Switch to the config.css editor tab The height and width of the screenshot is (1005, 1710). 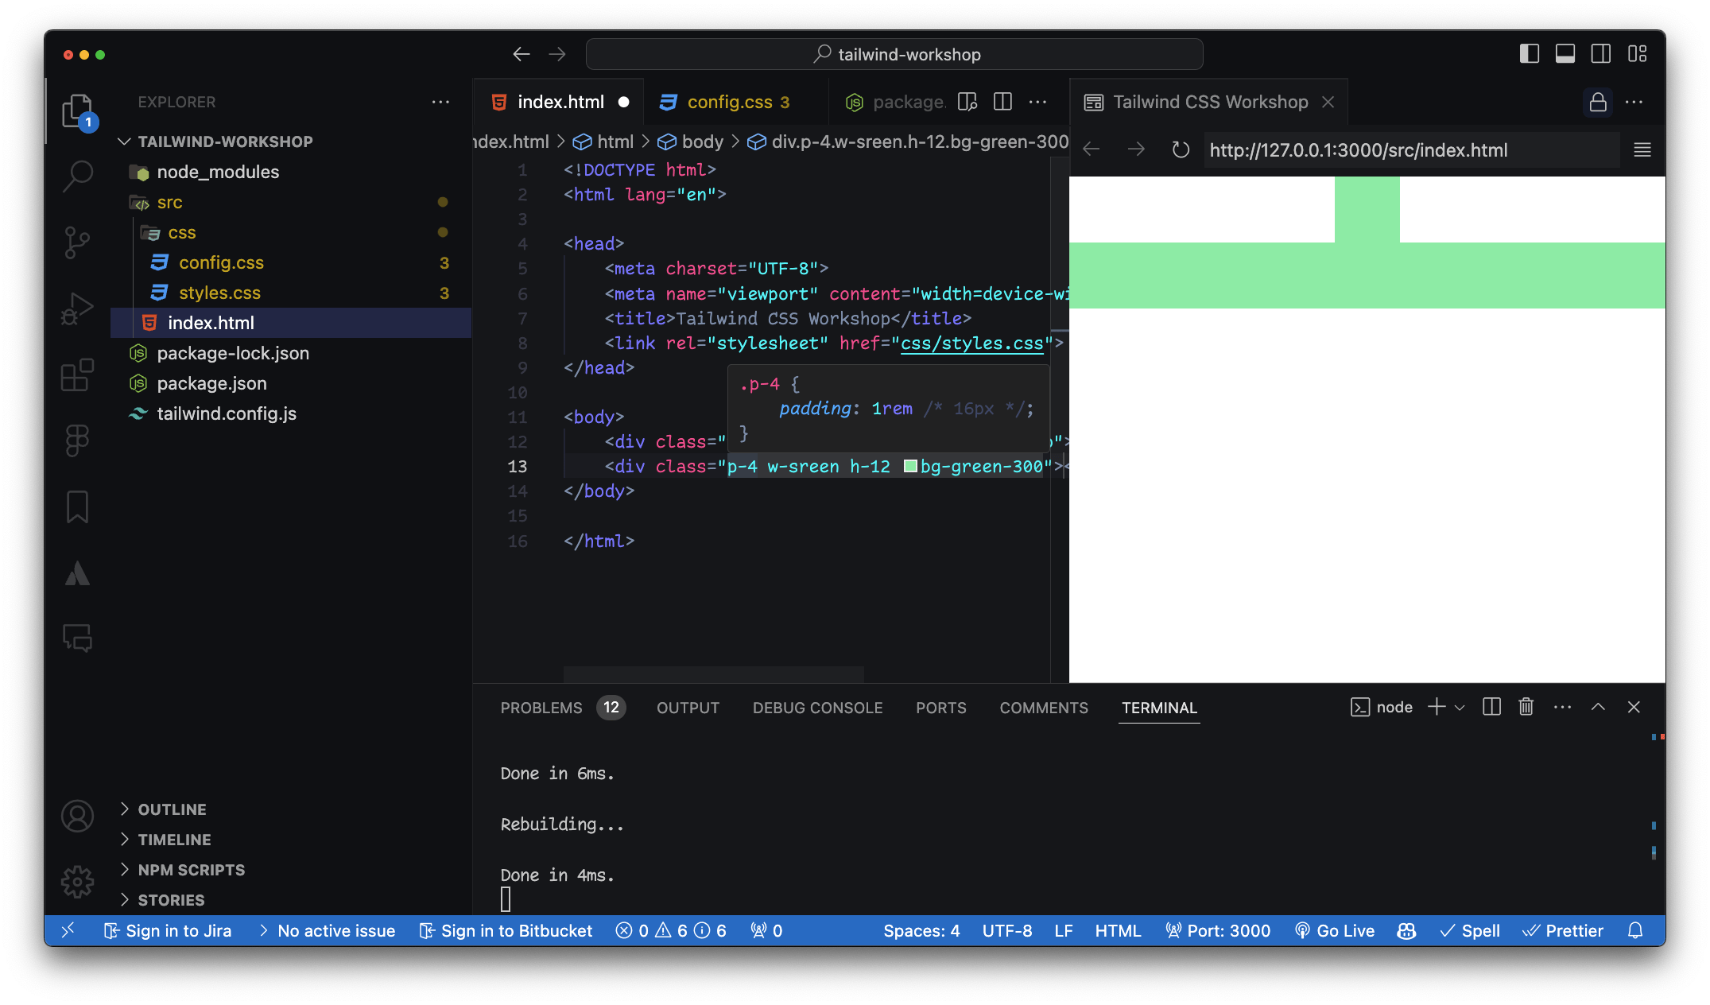[729, 102]
